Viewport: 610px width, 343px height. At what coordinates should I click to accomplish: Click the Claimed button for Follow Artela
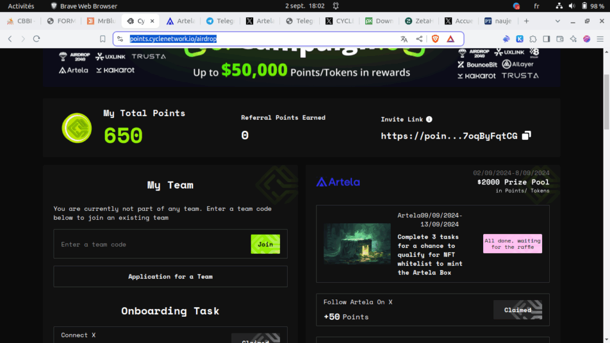(x=518, y=310)
